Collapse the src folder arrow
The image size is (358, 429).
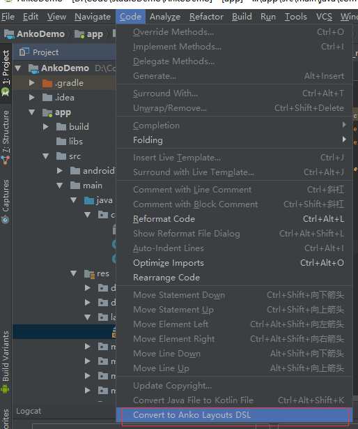(x=46, y=156)
